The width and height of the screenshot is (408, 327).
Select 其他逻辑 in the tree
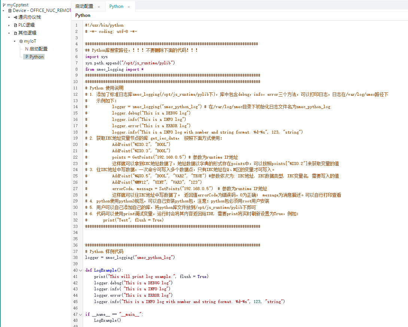27,33
